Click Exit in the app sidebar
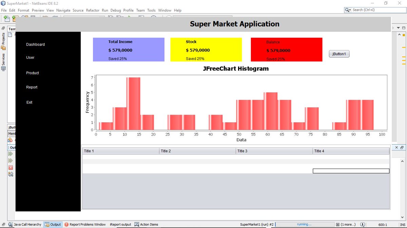The width and height of the screenshot is (407, 228). point(30,102)
